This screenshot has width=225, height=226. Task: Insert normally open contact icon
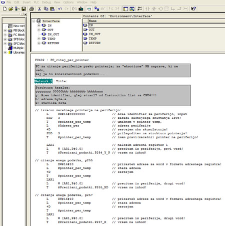(147, 9)
